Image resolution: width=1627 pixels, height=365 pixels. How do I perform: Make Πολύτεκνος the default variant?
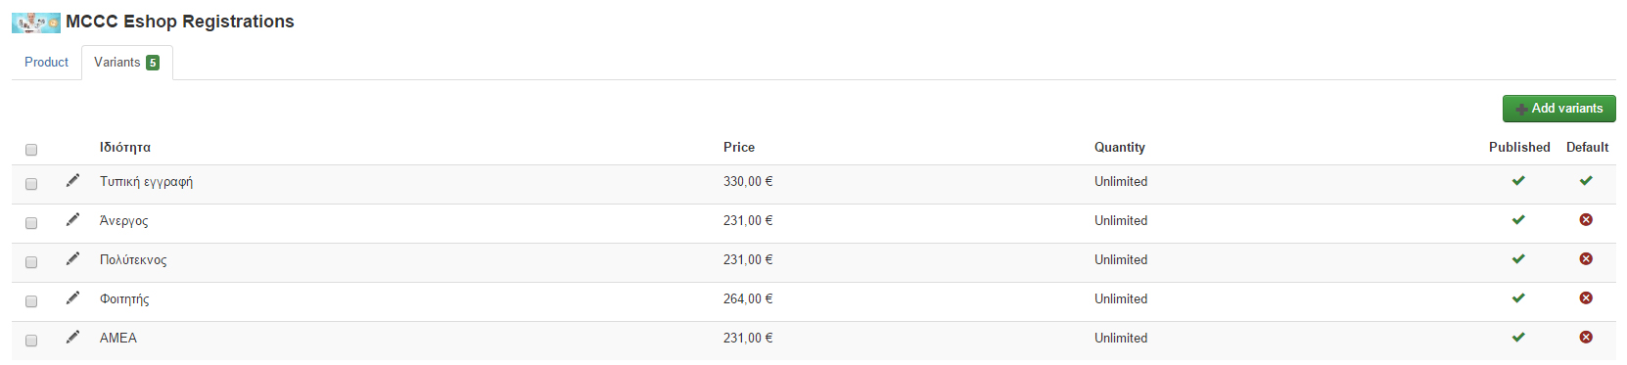pos(1586,259)
